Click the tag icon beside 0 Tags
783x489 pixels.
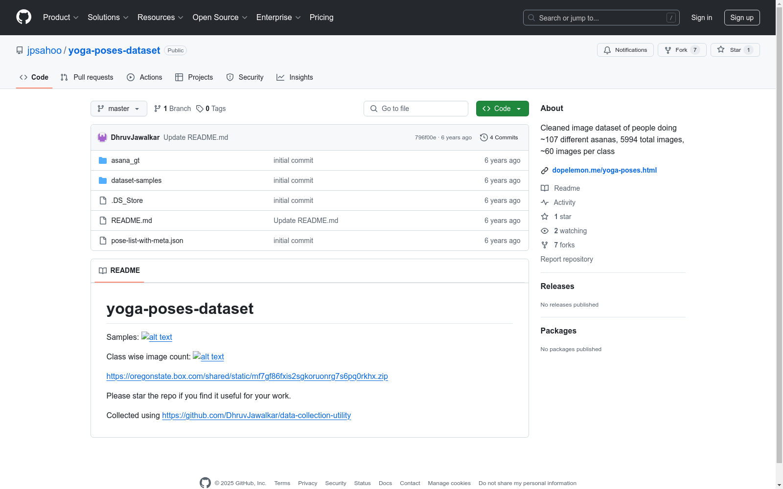pos(200,109)
